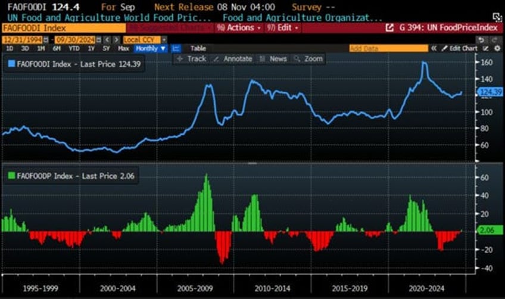Activate the Annotate tool
The image size is (505, 299).
(x=232, y=59)
